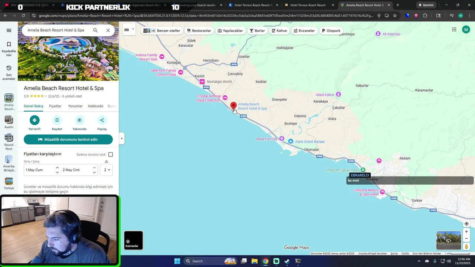Open the Gemini button in Chrome

(426, 5)
